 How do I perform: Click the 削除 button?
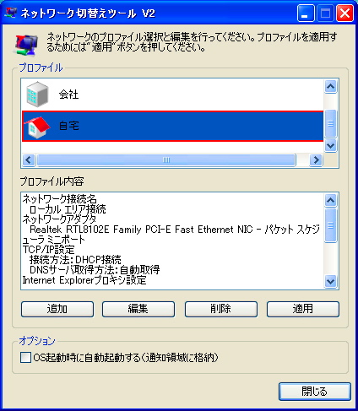tap(221, 309)
